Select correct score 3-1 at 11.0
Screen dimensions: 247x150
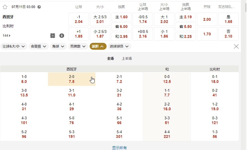pyautogui.click(x=72, y=93)
